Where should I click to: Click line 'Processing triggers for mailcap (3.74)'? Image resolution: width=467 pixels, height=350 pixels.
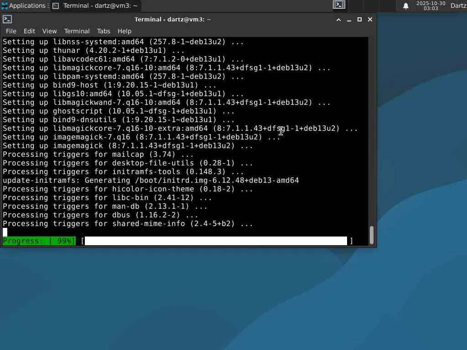coord(98,154)
